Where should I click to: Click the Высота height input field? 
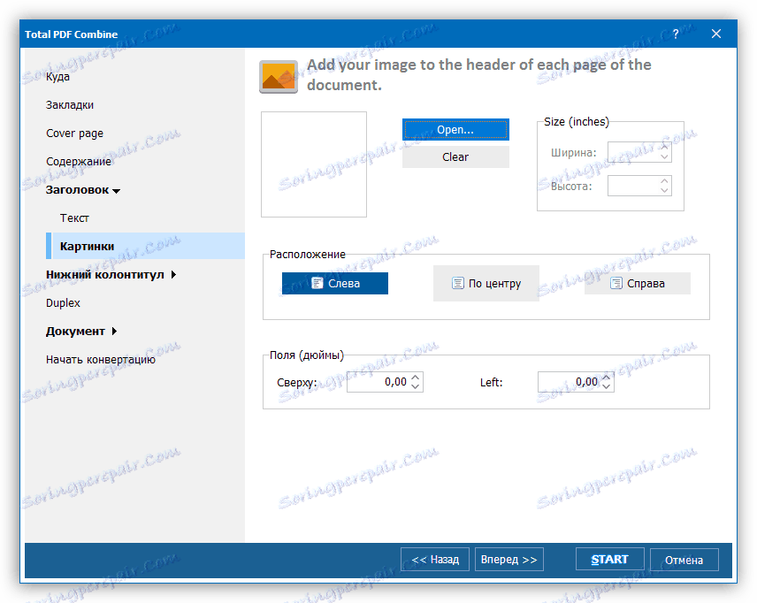(633, 186)
